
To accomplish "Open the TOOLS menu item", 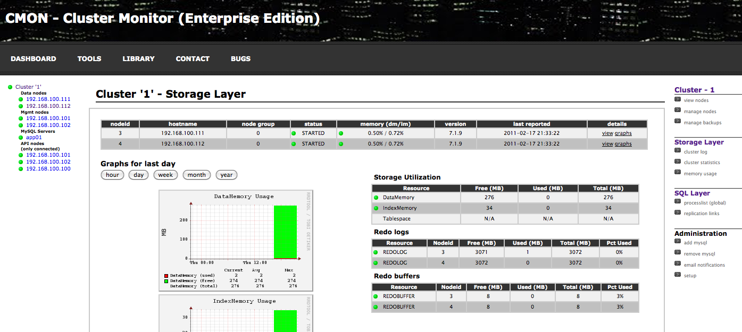I will click(x=89, y=59).
